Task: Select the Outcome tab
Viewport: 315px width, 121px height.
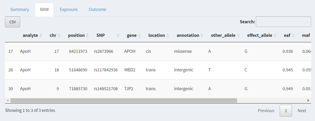Action: [x=98, y=10]
